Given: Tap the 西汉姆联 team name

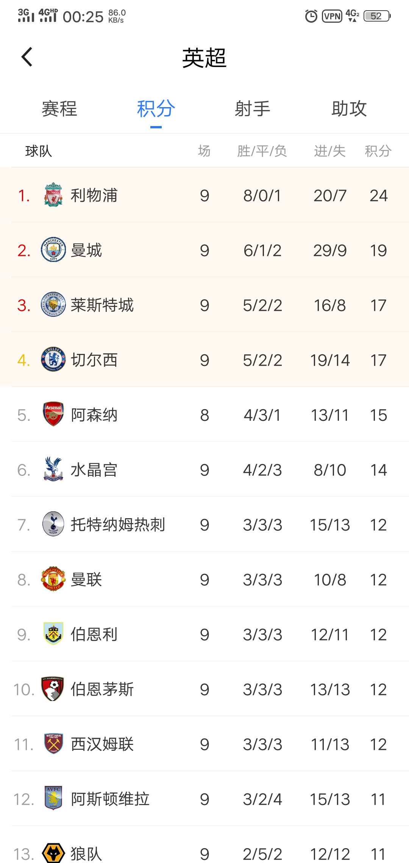Looking at the screenshot, I should (x=102, y=744).
